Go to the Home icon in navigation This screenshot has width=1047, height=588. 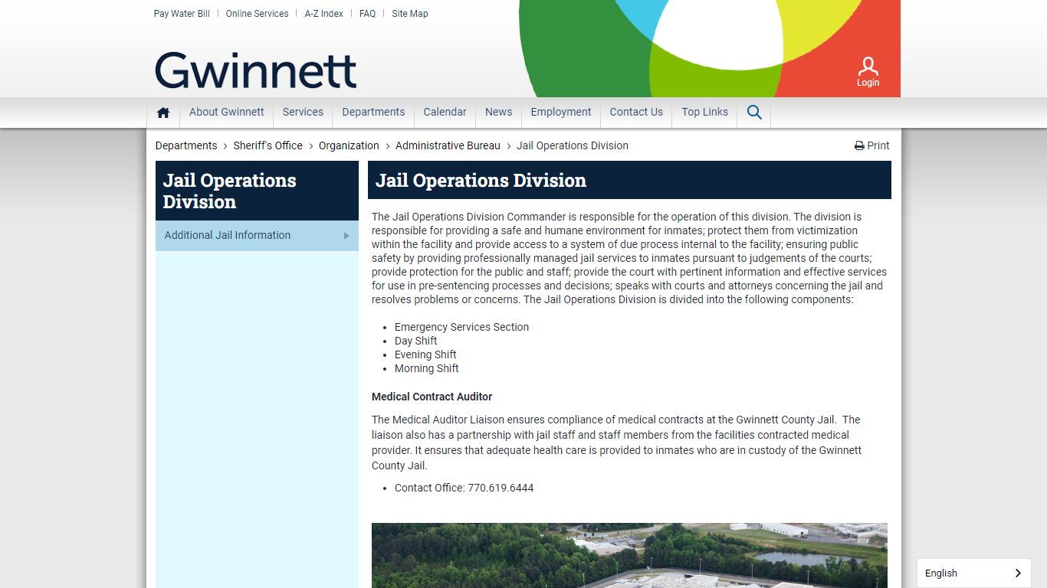[x=163, y=113]
